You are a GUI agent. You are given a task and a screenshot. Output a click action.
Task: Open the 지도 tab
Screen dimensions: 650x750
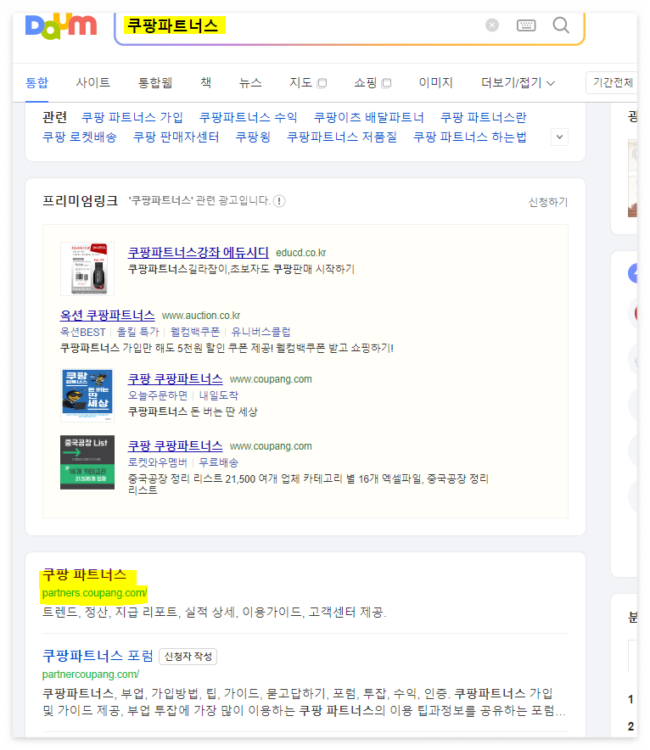[x=307, y=83]
